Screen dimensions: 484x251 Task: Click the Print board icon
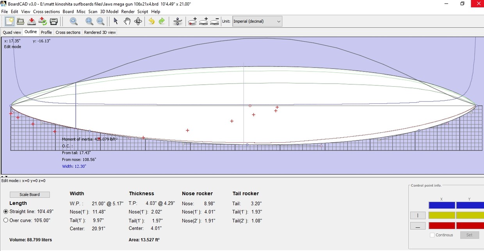click(54, 21)
